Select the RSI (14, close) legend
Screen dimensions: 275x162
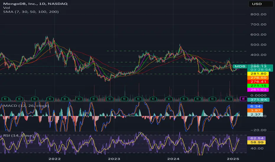18,135
